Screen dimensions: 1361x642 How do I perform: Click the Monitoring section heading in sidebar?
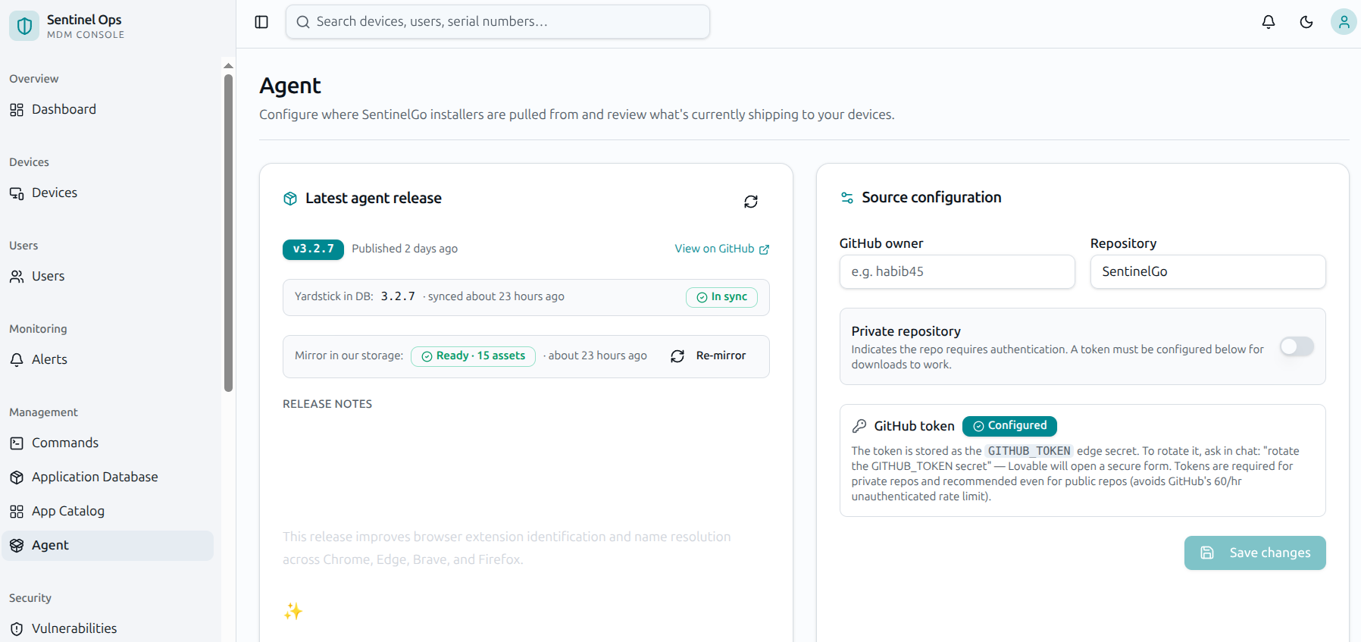38,329
